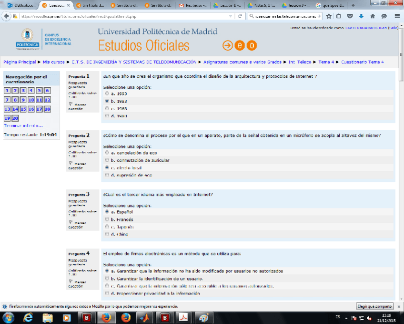Switch to the Notas 9, 1 tab
This screenshot has width=404, height=324.
tap(261, 5)
